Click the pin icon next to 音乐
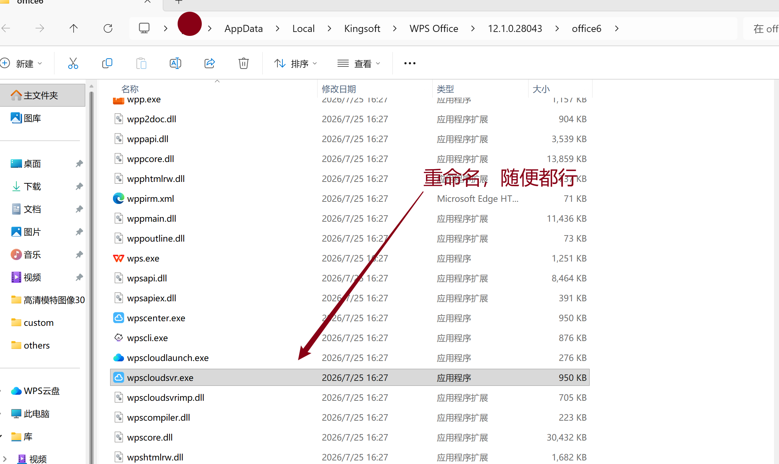The width and height of the screenshot is (779, 464). tap(79, 255)
